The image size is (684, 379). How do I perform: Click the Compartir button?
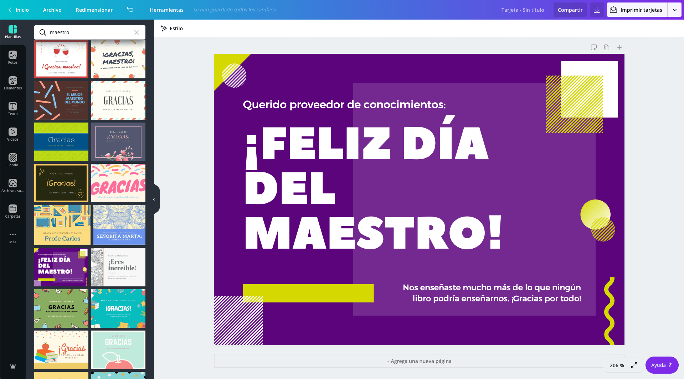tap(570, 10)
